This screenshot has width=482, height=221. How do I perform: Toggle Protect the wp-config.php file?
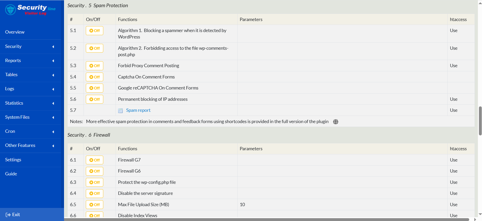point(95,183)
